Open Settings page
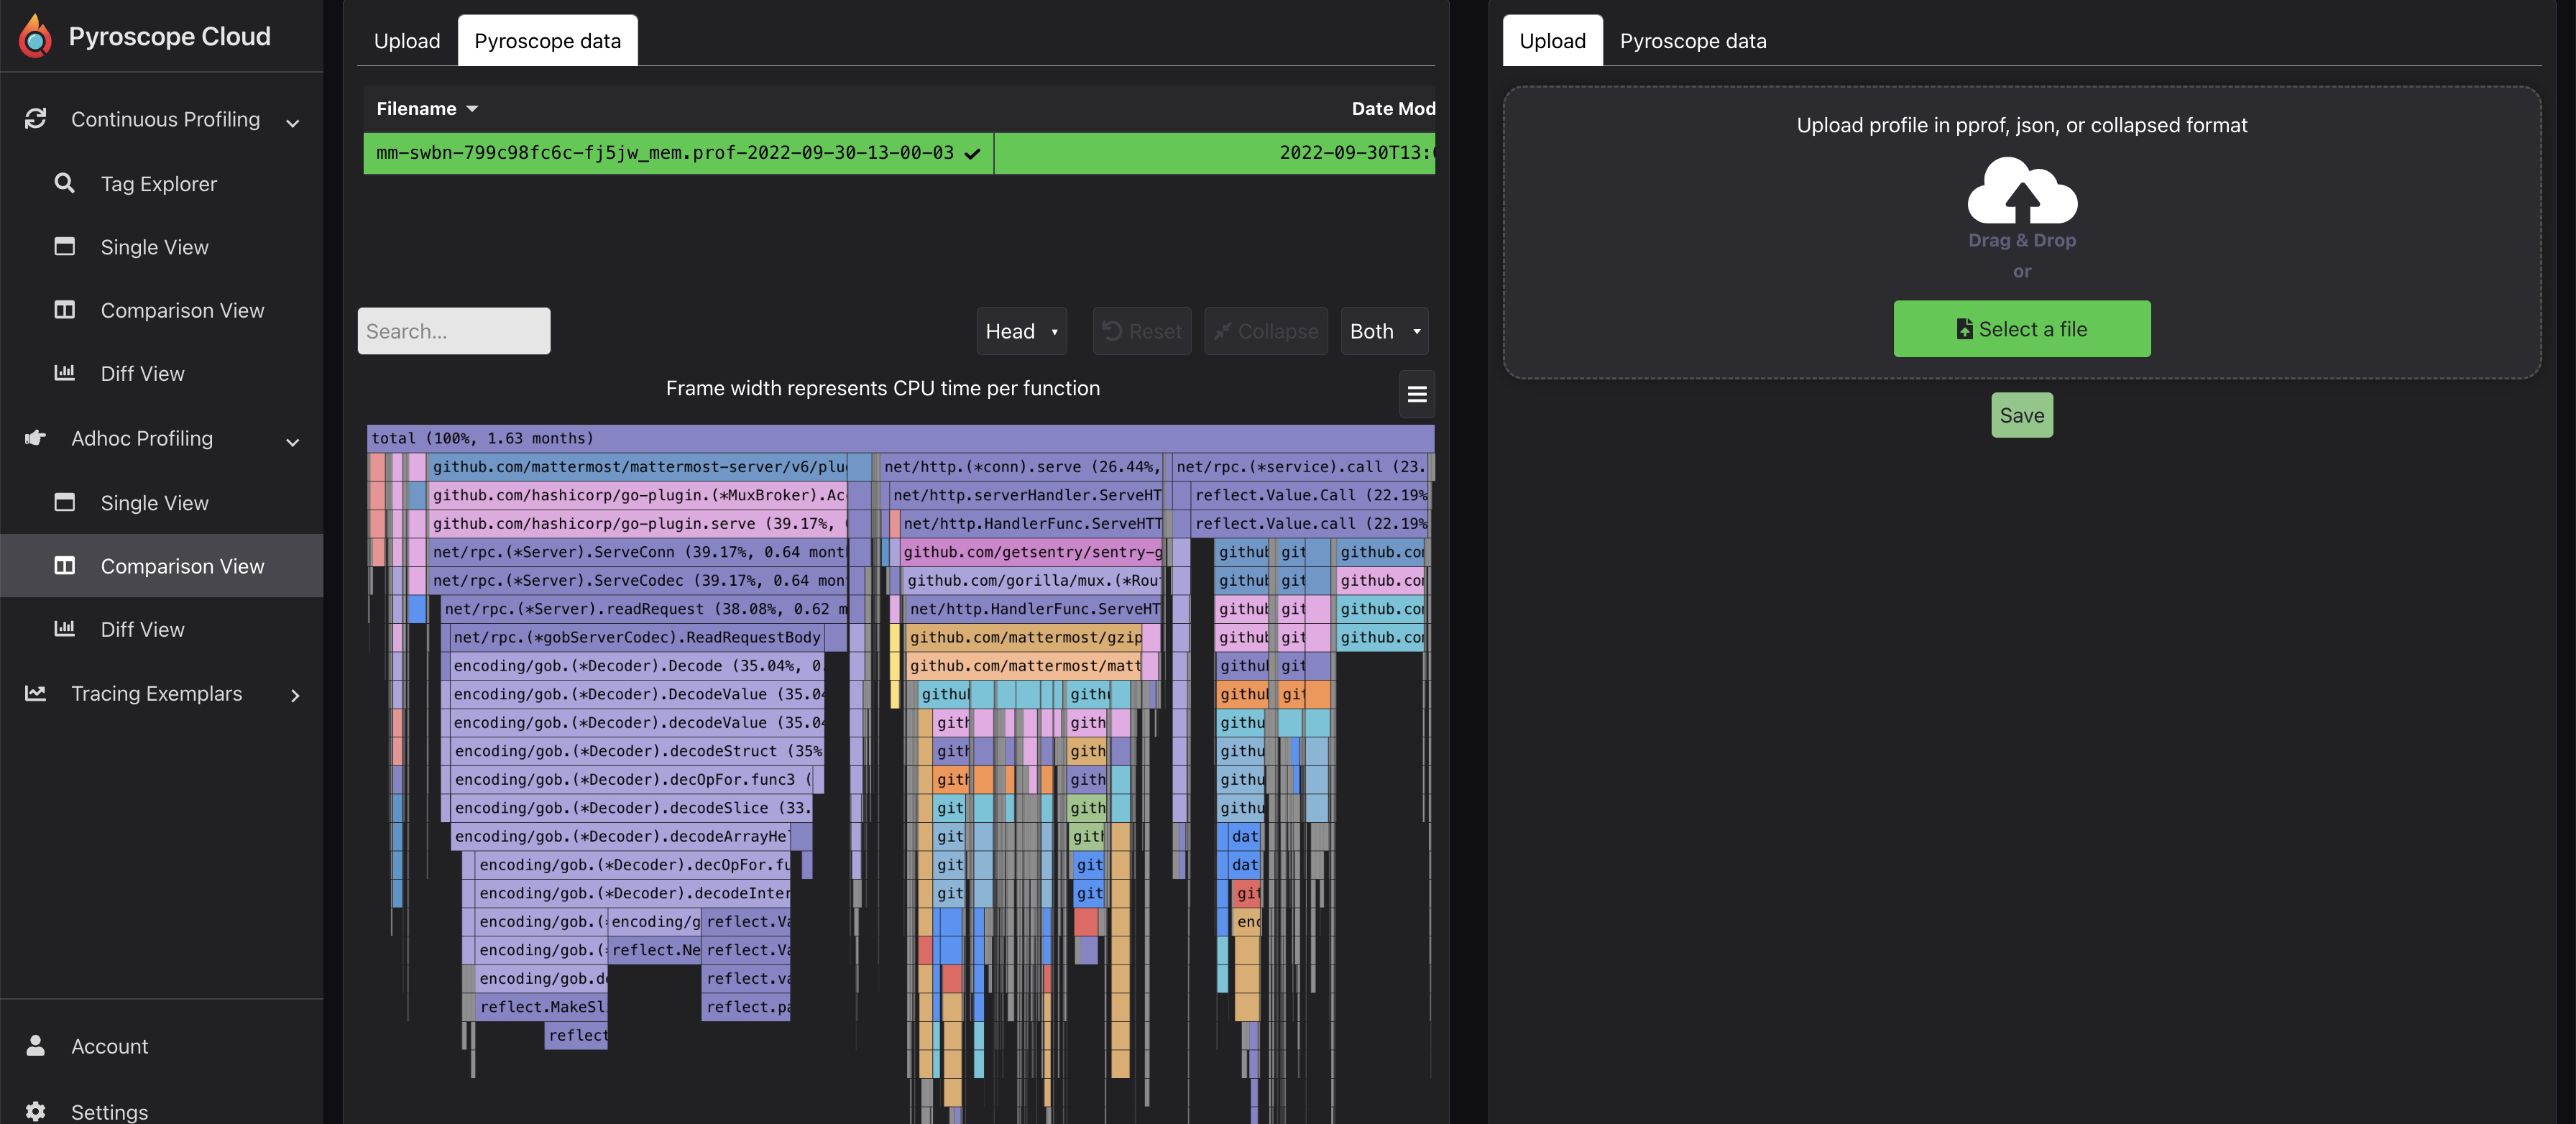This screenshot has width=2576, height=1124. 110,1111
